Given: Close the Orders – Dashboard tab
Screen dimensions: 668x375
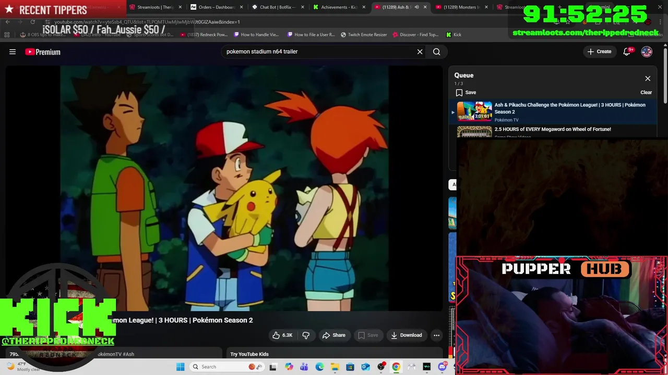Looking at the screenshot, I should tap(242, 7).
